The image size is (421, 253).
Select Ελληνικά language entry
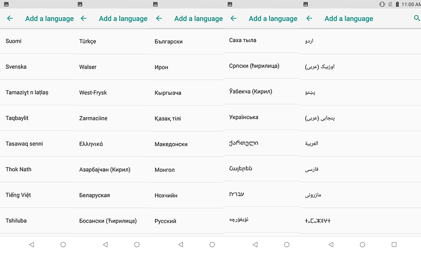coord(112,144)
